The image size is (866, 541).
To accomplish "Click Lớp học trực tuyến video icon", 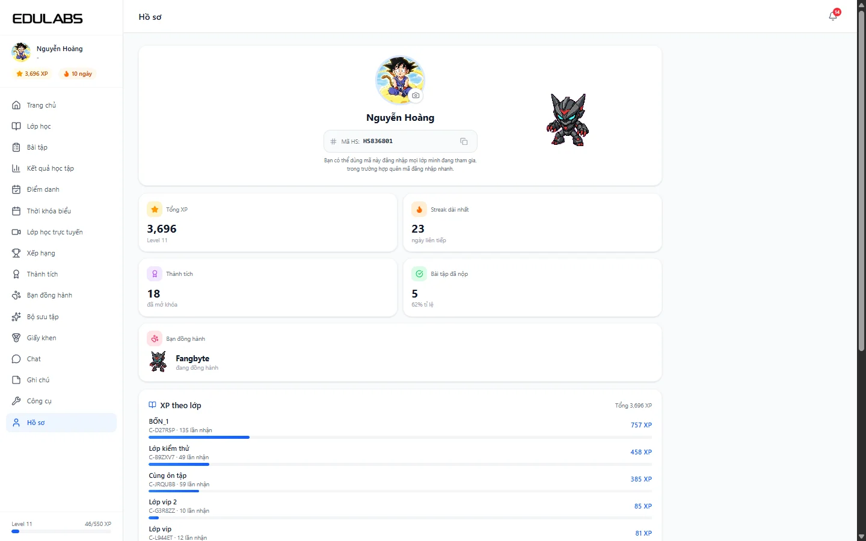I will point(16,232).
